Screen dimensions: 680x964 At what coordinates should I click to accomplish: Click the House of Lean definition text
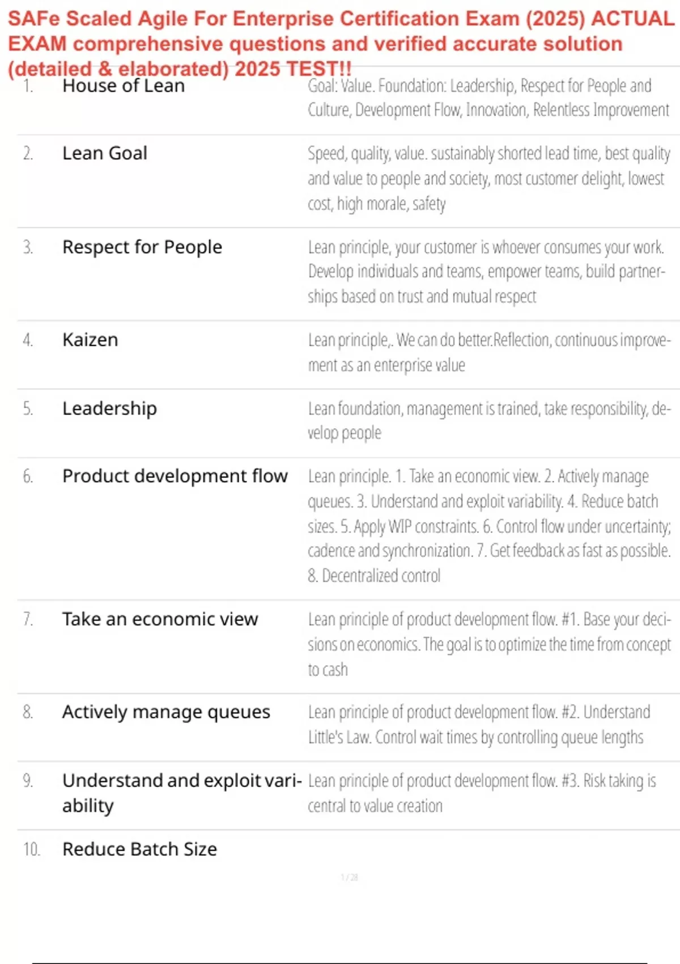pos(488,98)
